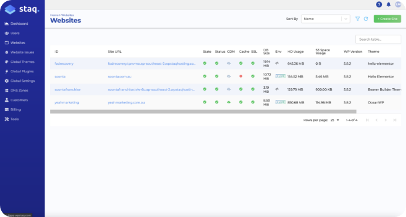The width and height of the screenshot is (406, 217).
Task: Click the Dashboard chart icon in sidebar
Action: pos(6,24)
